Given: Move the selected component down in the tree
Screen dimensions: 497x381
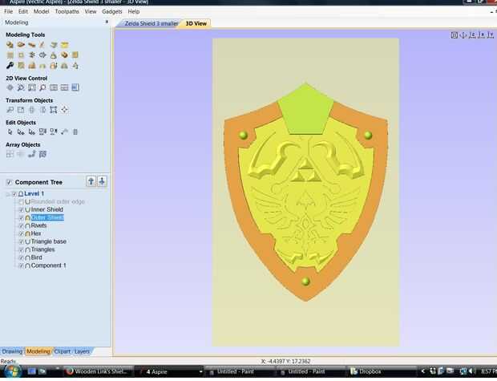Looking at the screenshot, I should [102, 181].
